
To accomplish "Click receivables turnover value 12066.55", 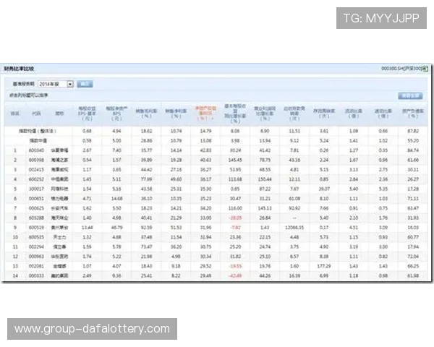I will (x=294, y=228).
